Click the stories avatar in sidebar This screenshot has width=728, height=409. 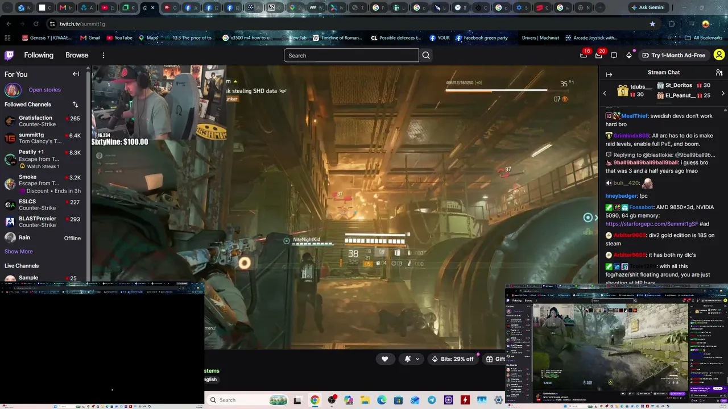pos(13,90)
